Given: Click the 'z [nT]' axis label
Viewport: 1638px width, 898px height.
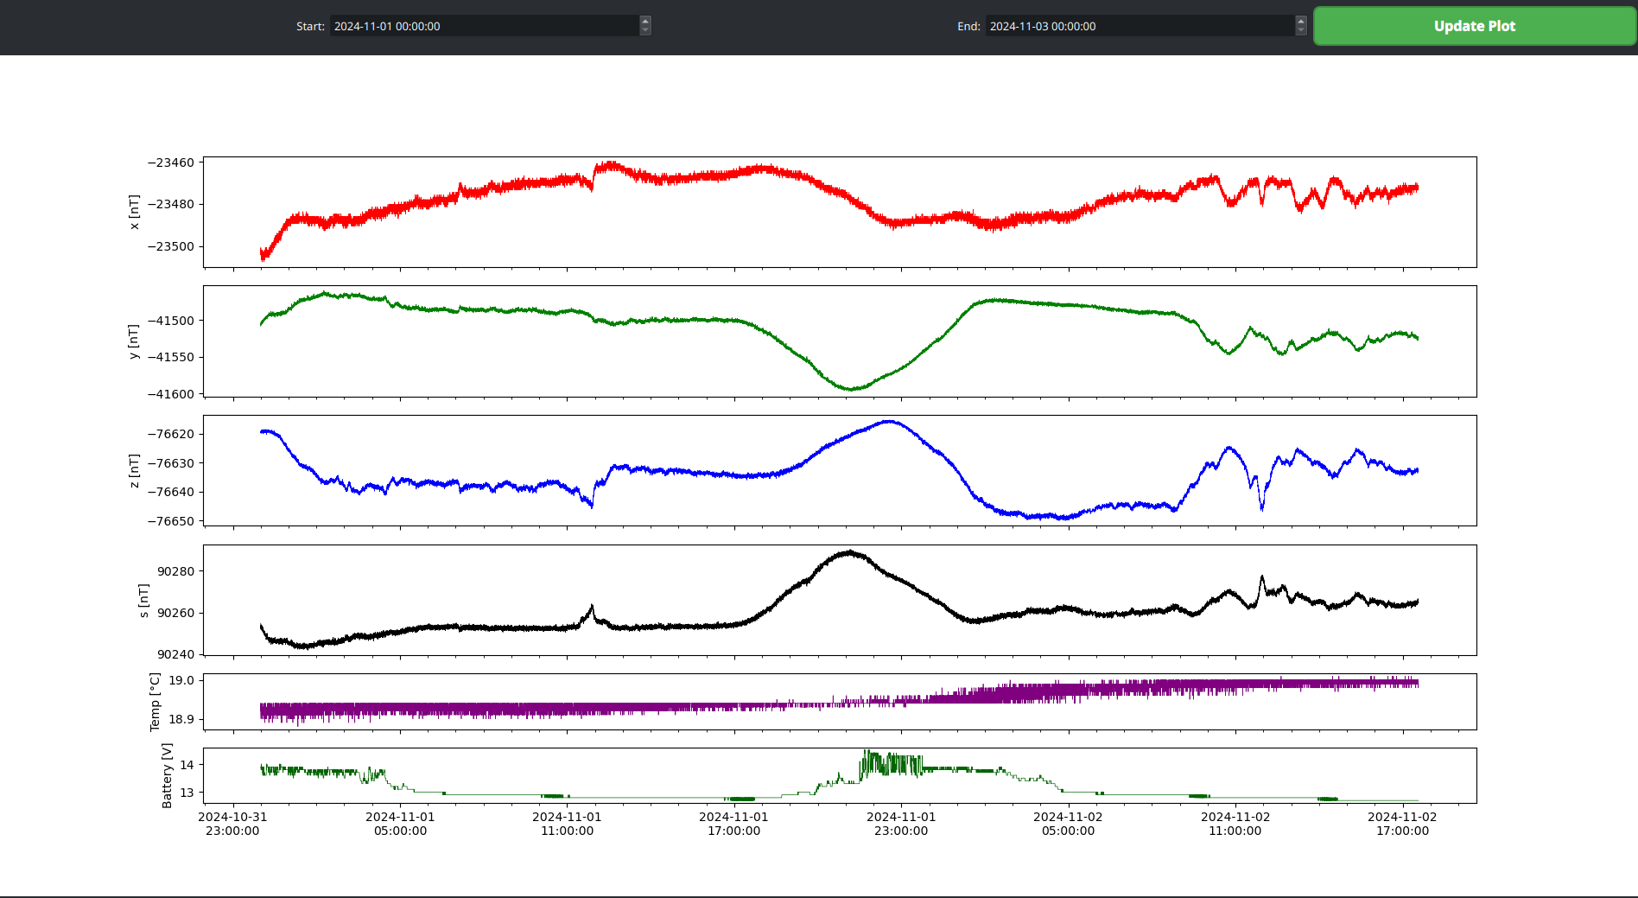Looking at the screenshot, I should [x=134, y=470].
